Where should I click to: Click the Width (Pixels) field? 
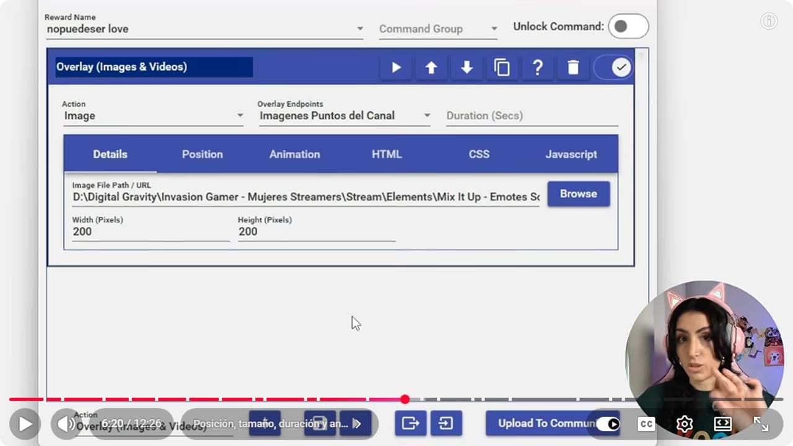151,232
